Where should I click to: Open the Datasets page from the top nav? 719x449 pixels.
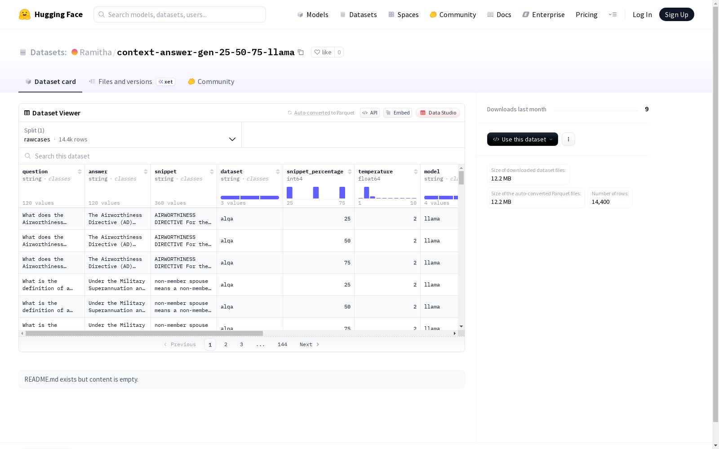[358, 14]
